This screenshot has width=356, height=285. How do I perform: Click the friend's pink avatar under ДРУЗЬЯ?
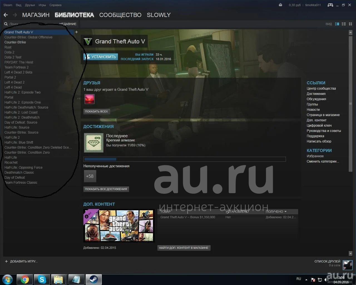pos(90,99)
